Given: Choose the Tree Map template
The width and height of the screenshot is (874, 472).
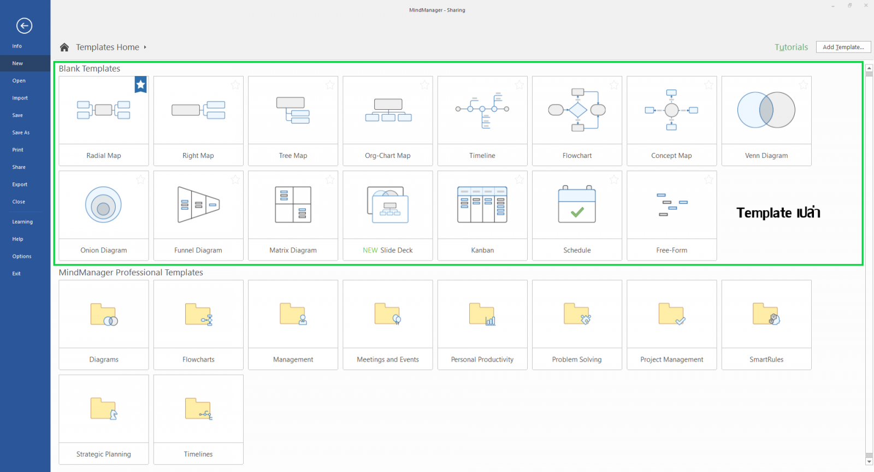Looking at the screenshot, I should (x=293, y=121).
